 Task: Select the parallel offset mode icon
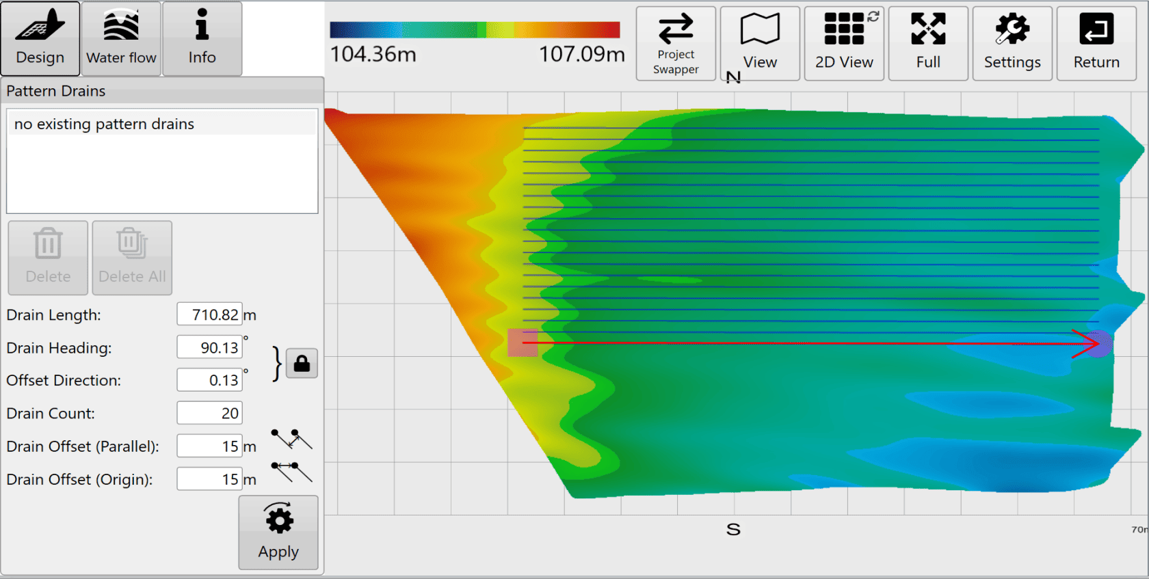point(291,439)
